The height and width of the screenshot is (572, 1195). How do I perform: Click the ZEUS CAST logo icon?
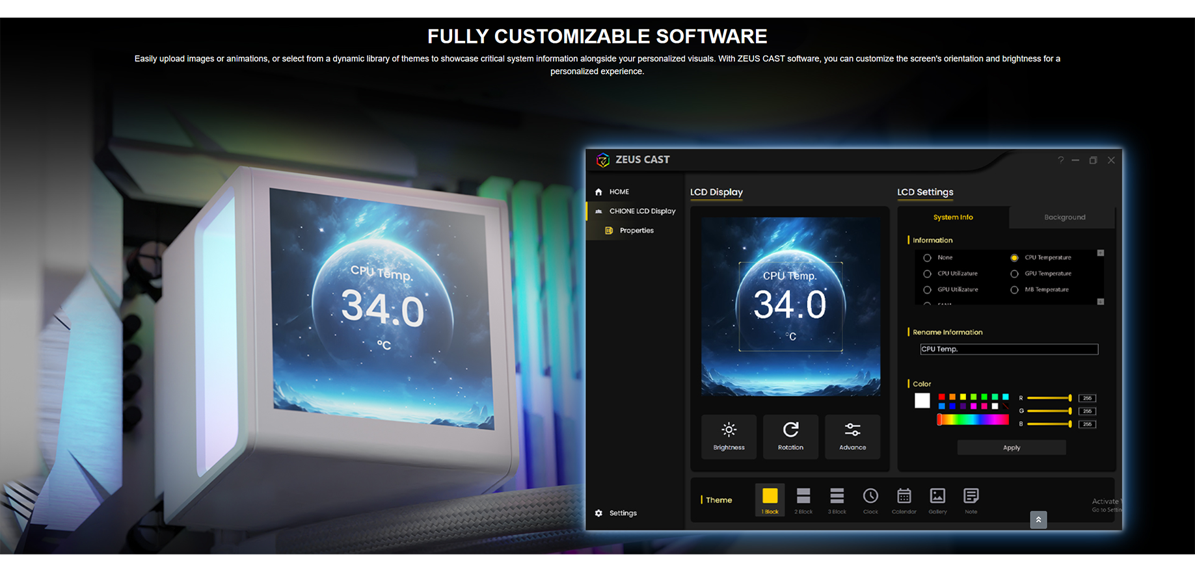(603, 160)
